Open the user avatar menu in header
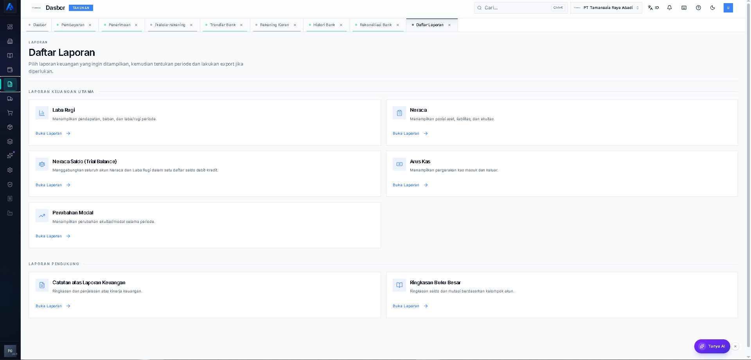Viewport: 751px width, 360px height. pos(728,8)
